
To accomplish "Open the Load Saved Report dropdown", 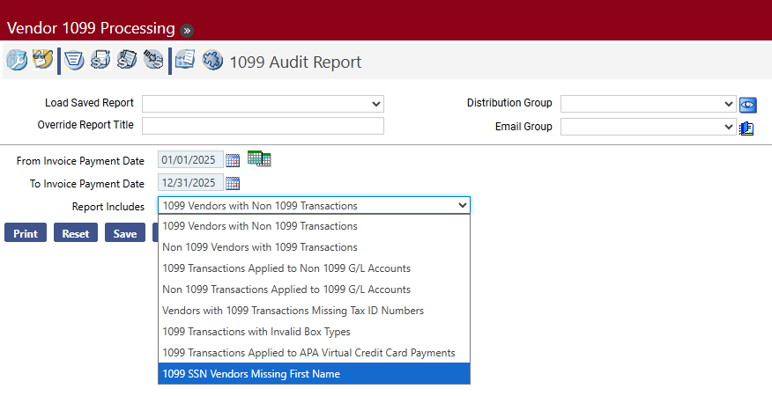I will [x=263, y=104].
